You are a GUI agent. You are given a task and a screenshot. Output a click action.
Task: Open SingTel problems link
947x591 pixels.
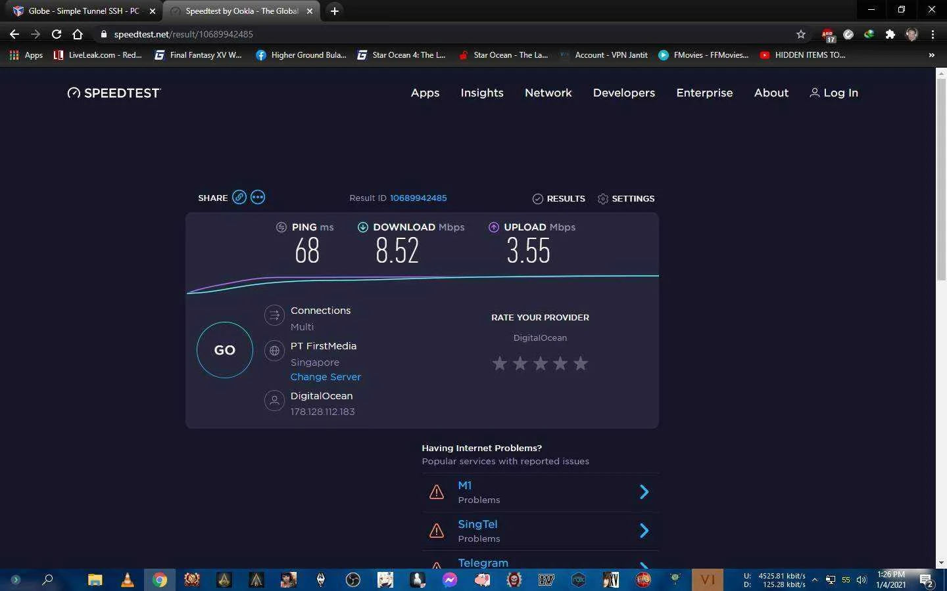477,524
